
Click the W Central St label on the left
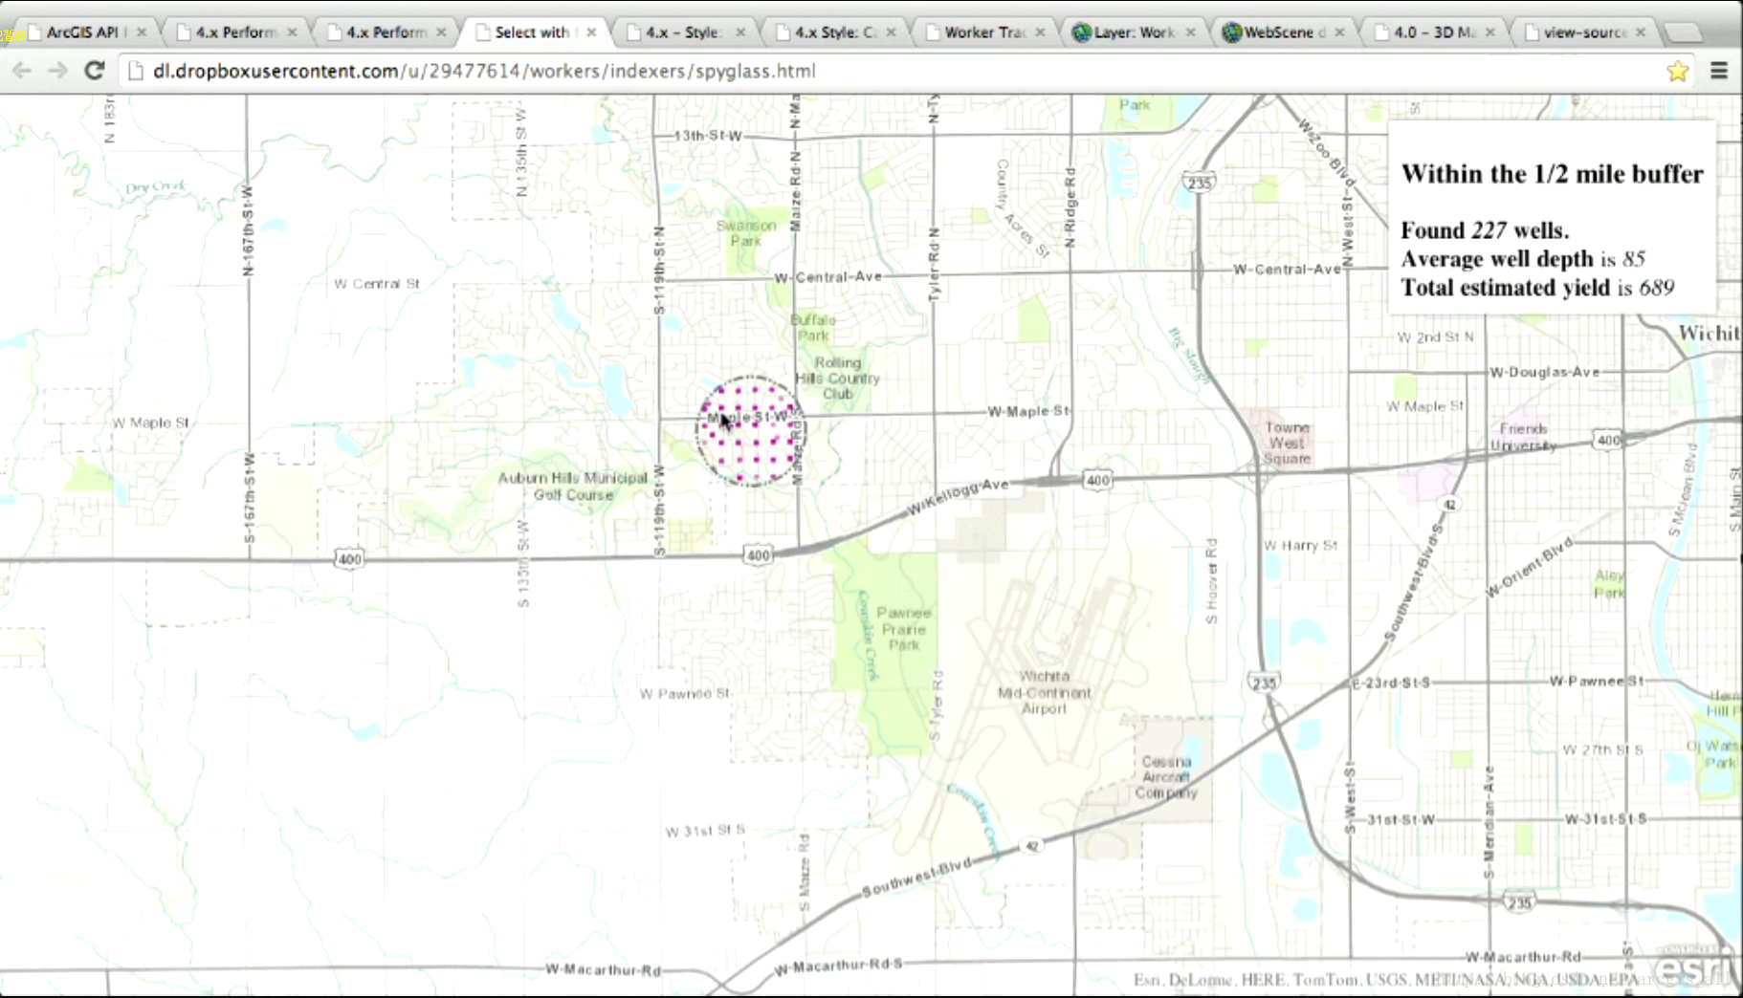tap(377, 284)
